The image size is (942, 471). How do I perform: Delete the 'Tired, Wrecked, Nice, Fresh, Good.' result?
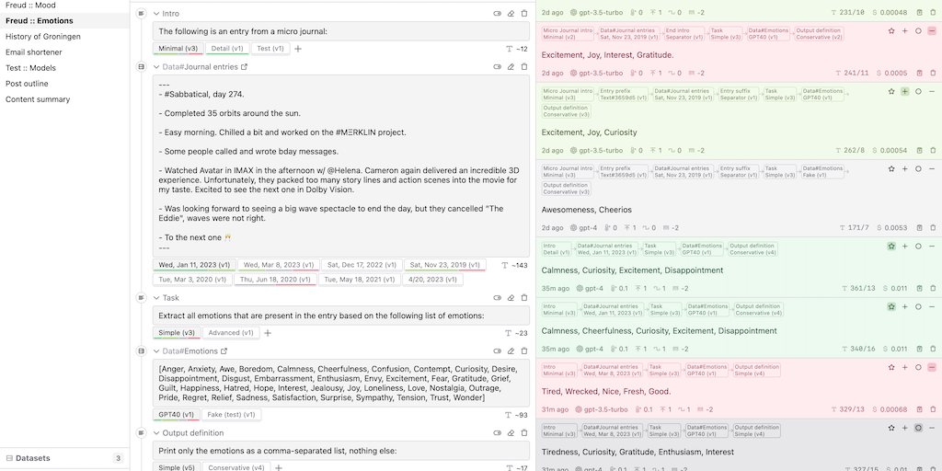click(x=933, y=409)
